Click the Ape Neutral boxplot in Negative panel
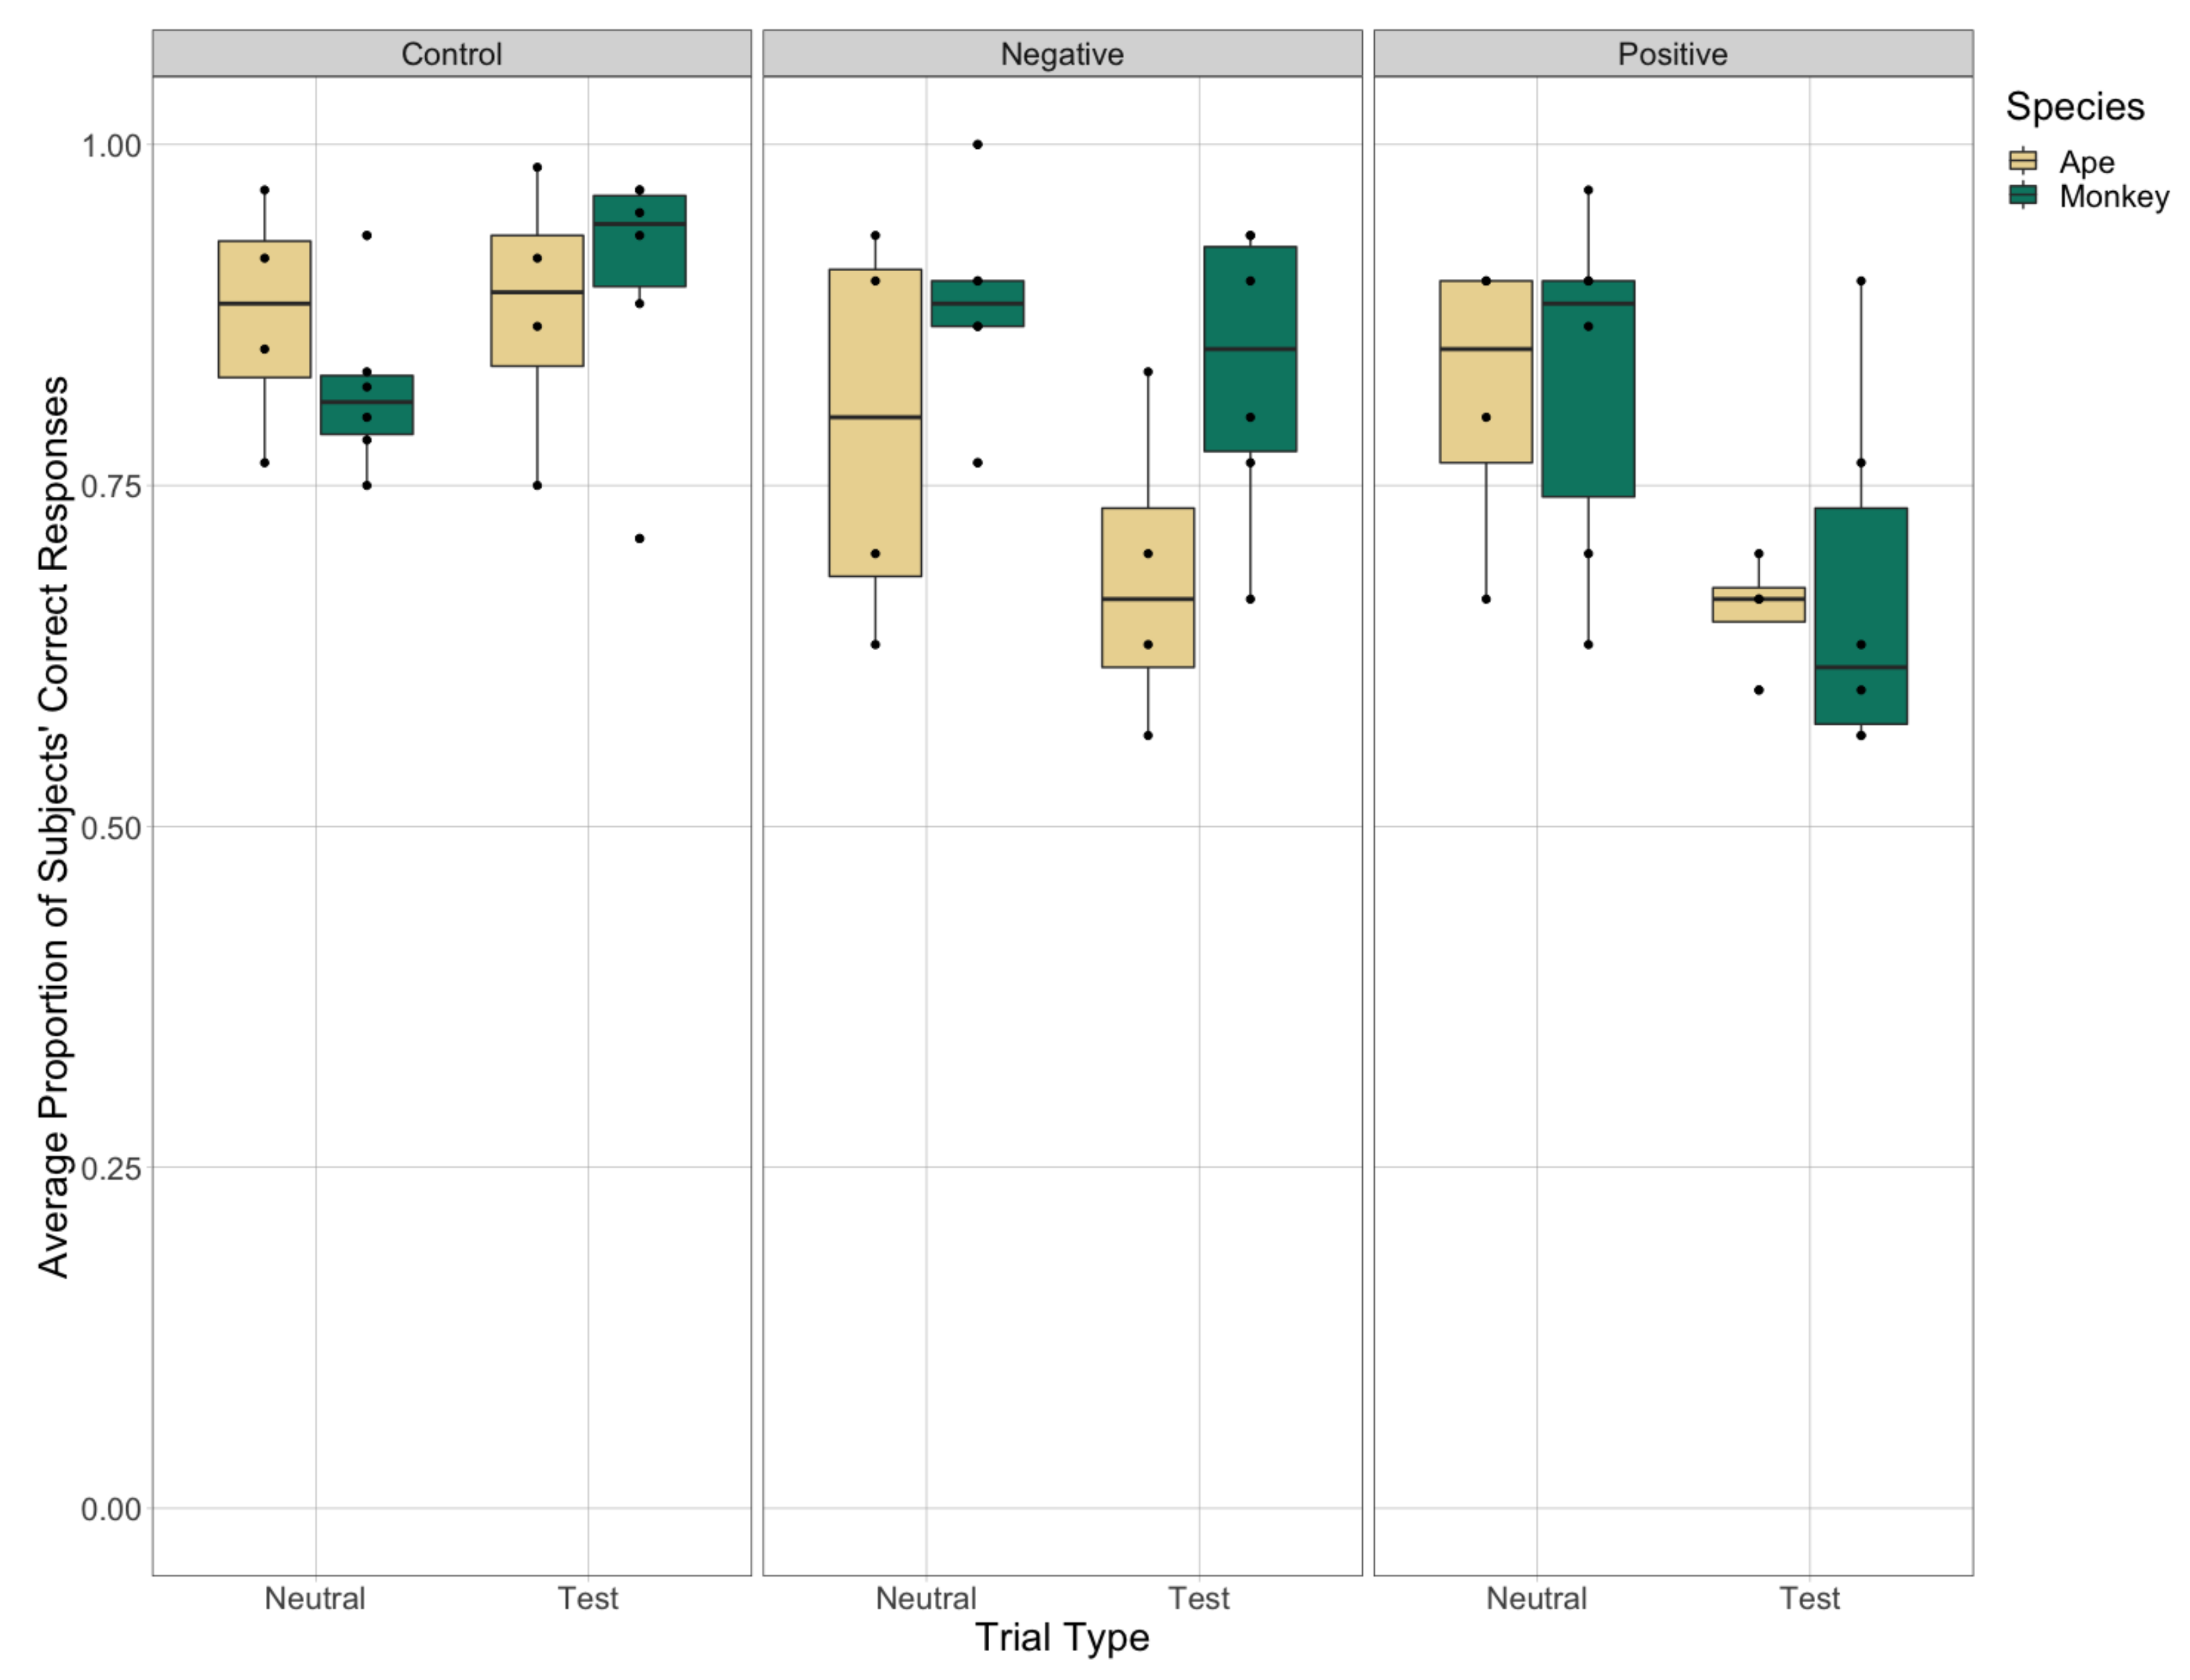This screenshot has width=2190, height=1680. point(875,423)
